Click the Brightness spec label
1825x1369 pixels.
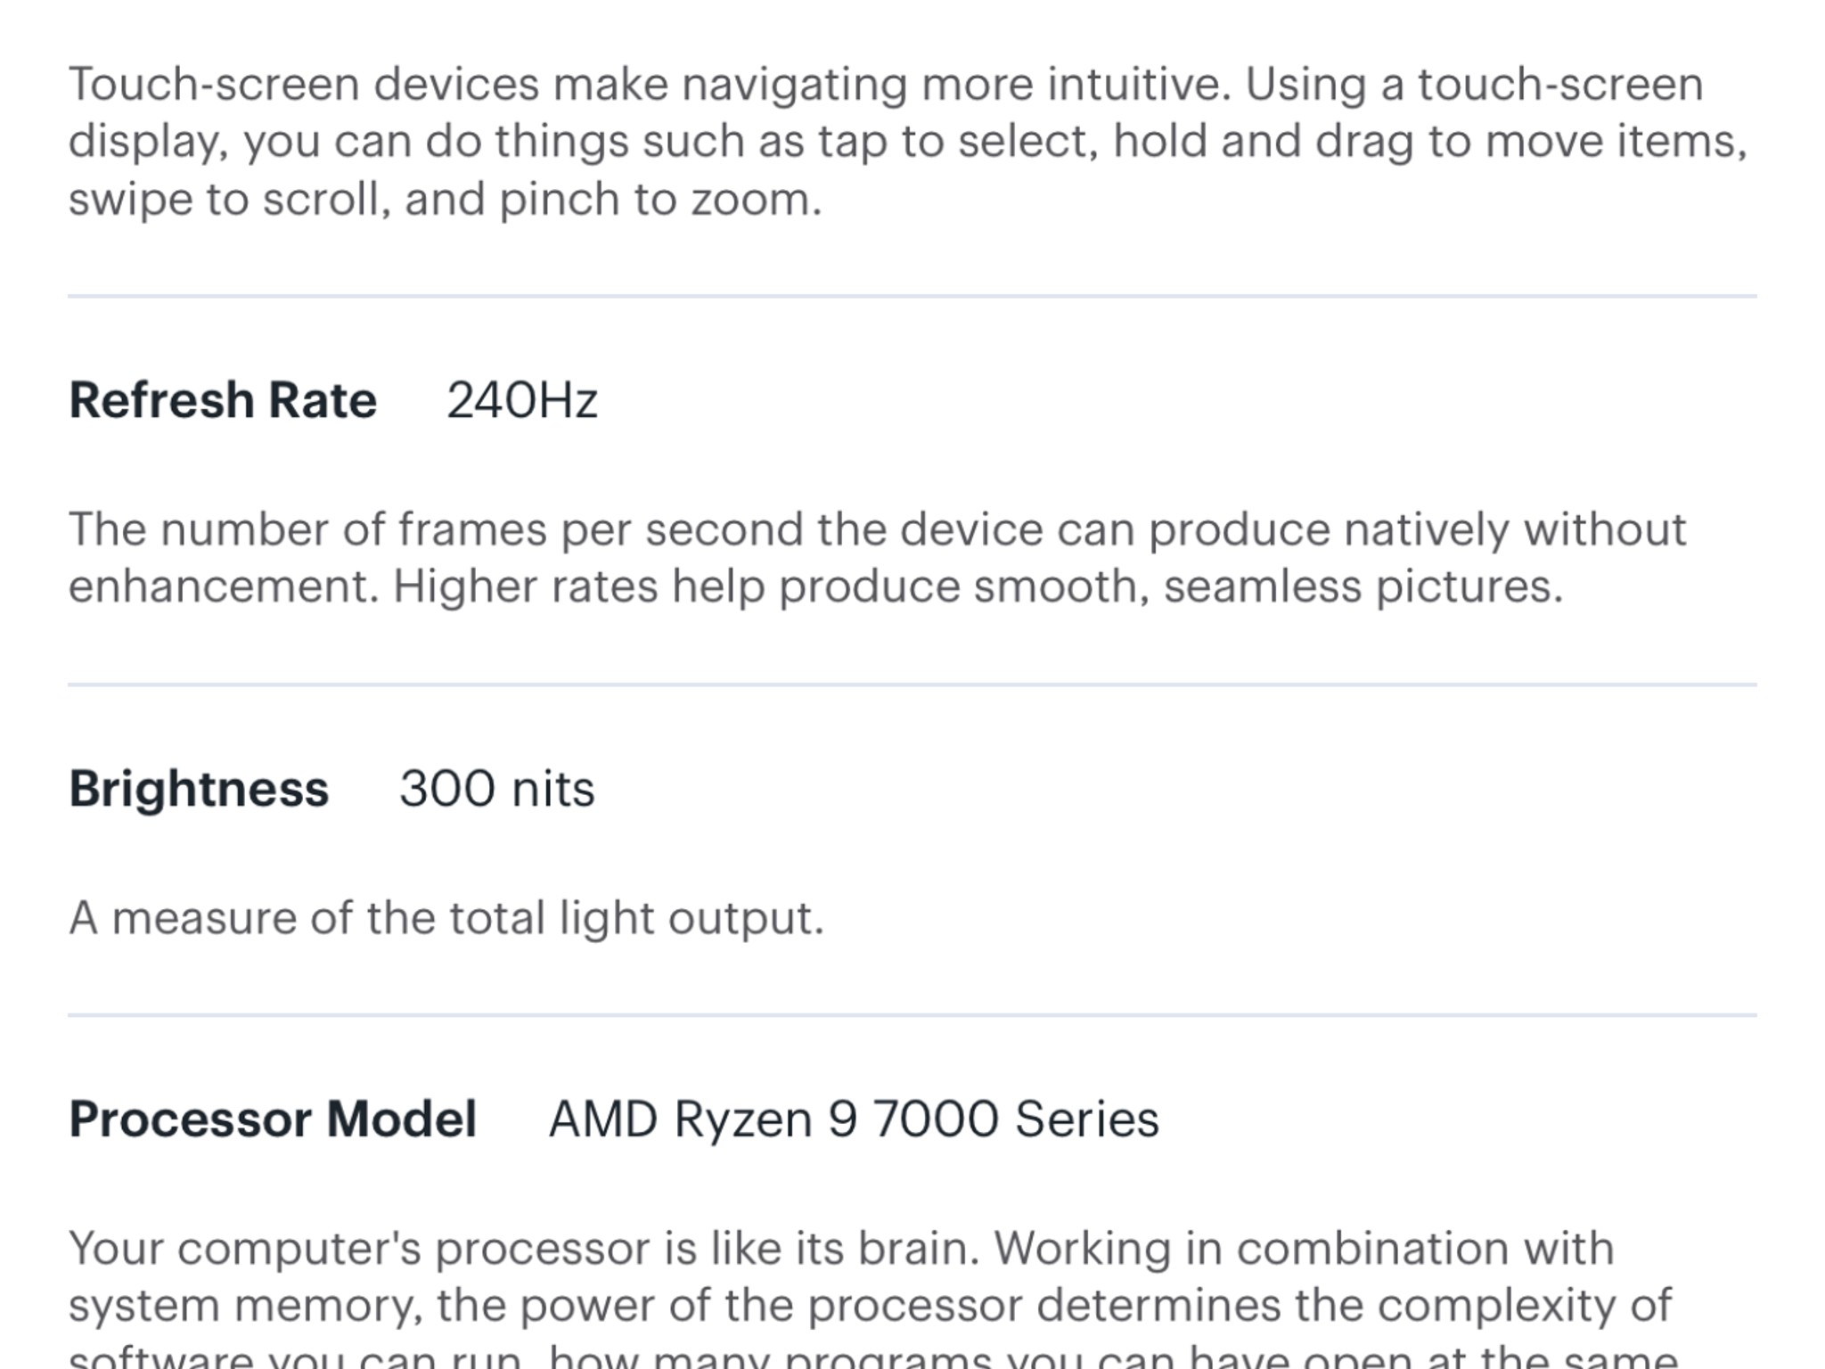(199, 789)
